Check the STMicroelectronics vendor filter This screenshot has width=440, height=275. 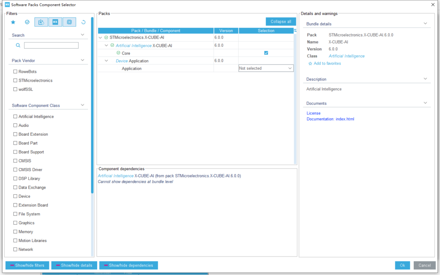pos(15,80)
